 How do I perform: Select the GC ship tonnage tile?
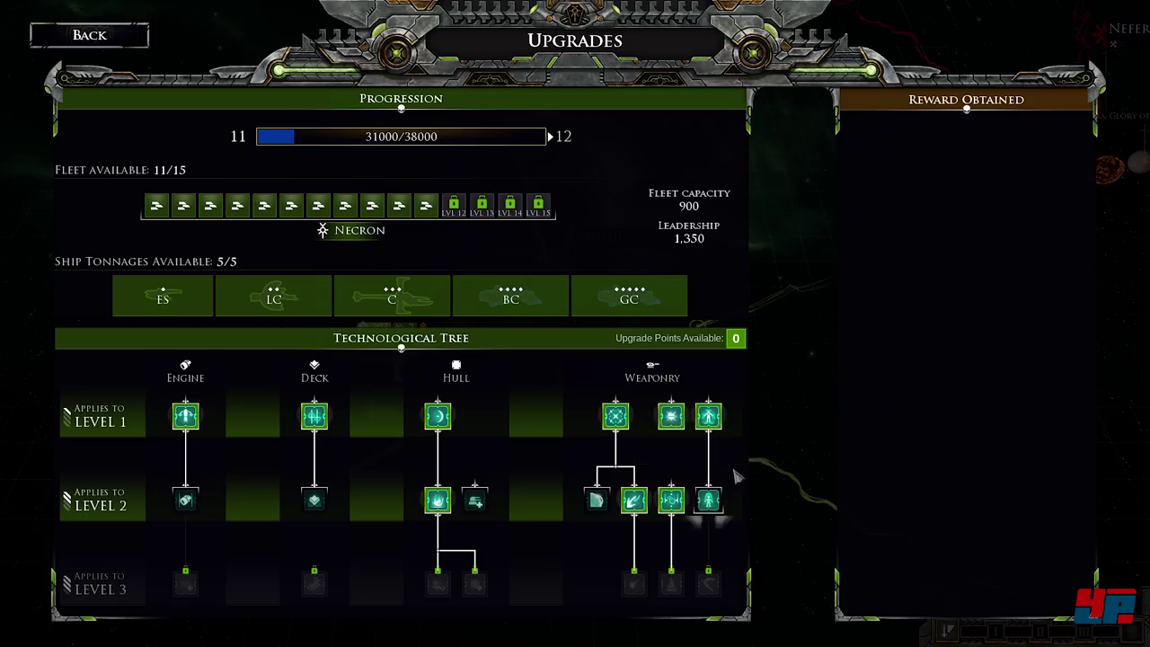629,297
